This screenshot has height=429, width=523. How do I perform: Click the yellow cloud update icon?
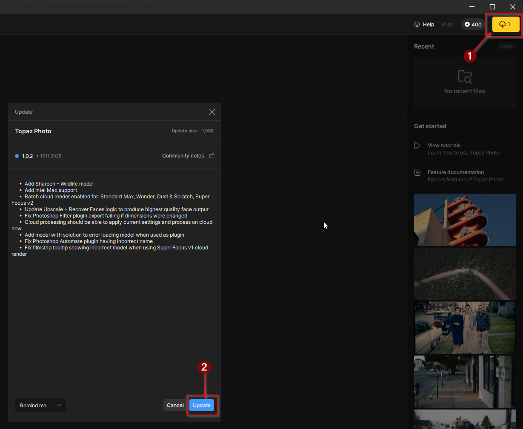[x=503, y=24]
